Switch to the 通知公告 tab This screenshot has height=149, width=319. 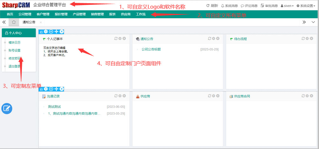pyautogui.click(x=29, y=22)
